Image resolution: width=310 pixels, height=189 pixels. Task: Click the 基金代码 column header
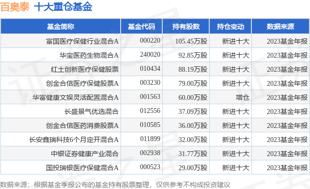(x=141, y=26)
